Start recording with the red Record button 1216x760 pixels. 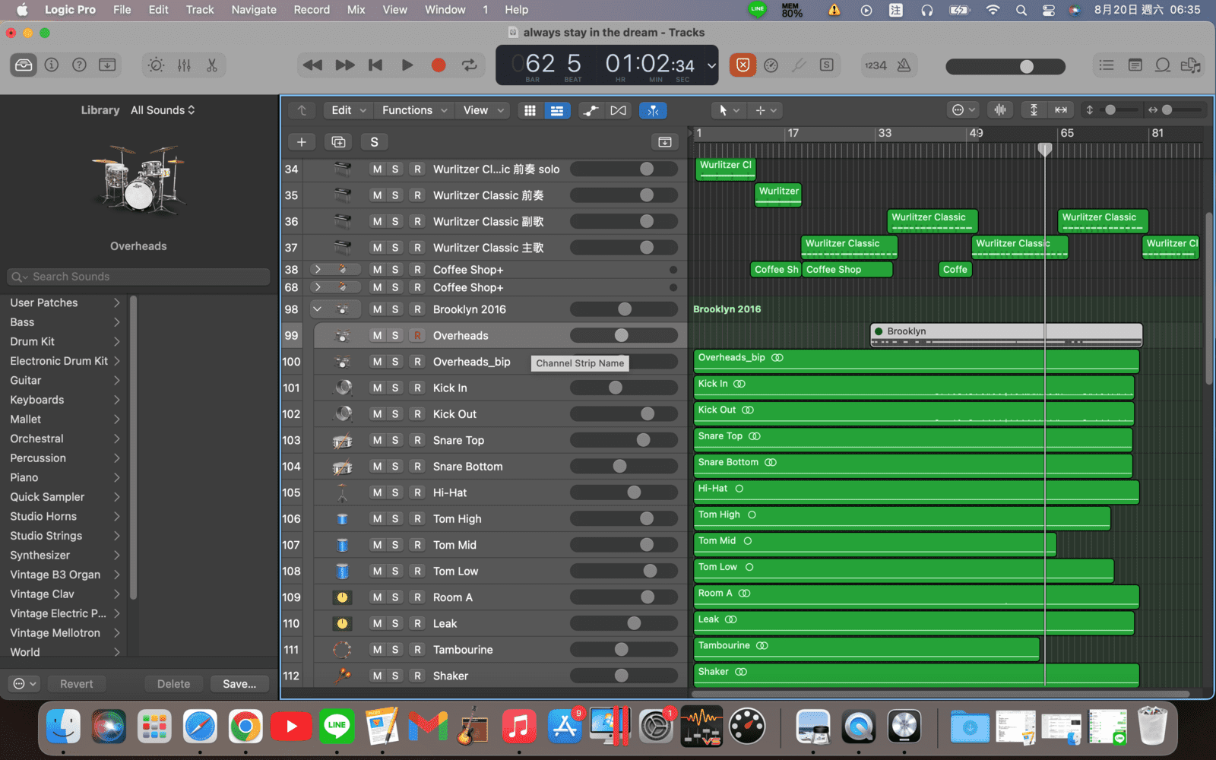tap(439, 65)
